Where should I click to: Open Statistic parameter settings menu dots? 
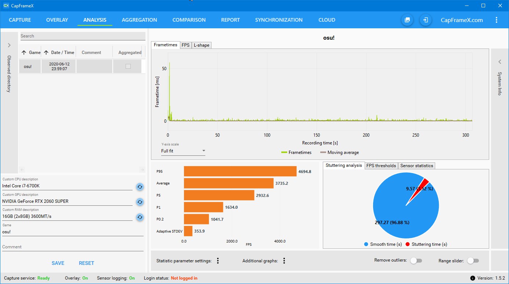(218, 261)
